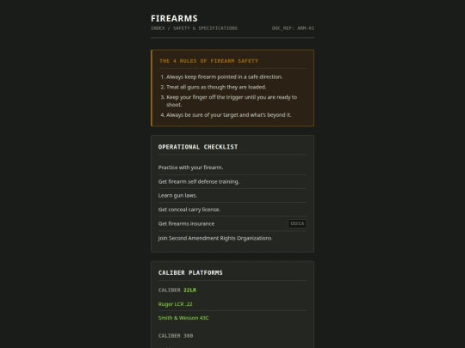
Task: Click 'Join Second Amendment Rights Organizations' item
Action: (x=232, y=238)
